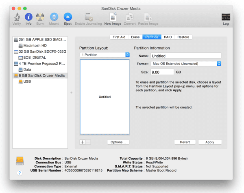Add a partition with plus button
This screenshot has height=193, width=244.
tap(83, 142)
